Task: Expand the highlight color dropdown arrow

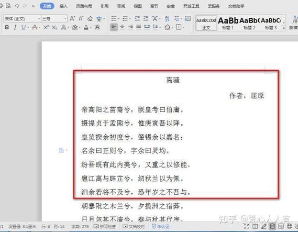Action: click(80, 28)
